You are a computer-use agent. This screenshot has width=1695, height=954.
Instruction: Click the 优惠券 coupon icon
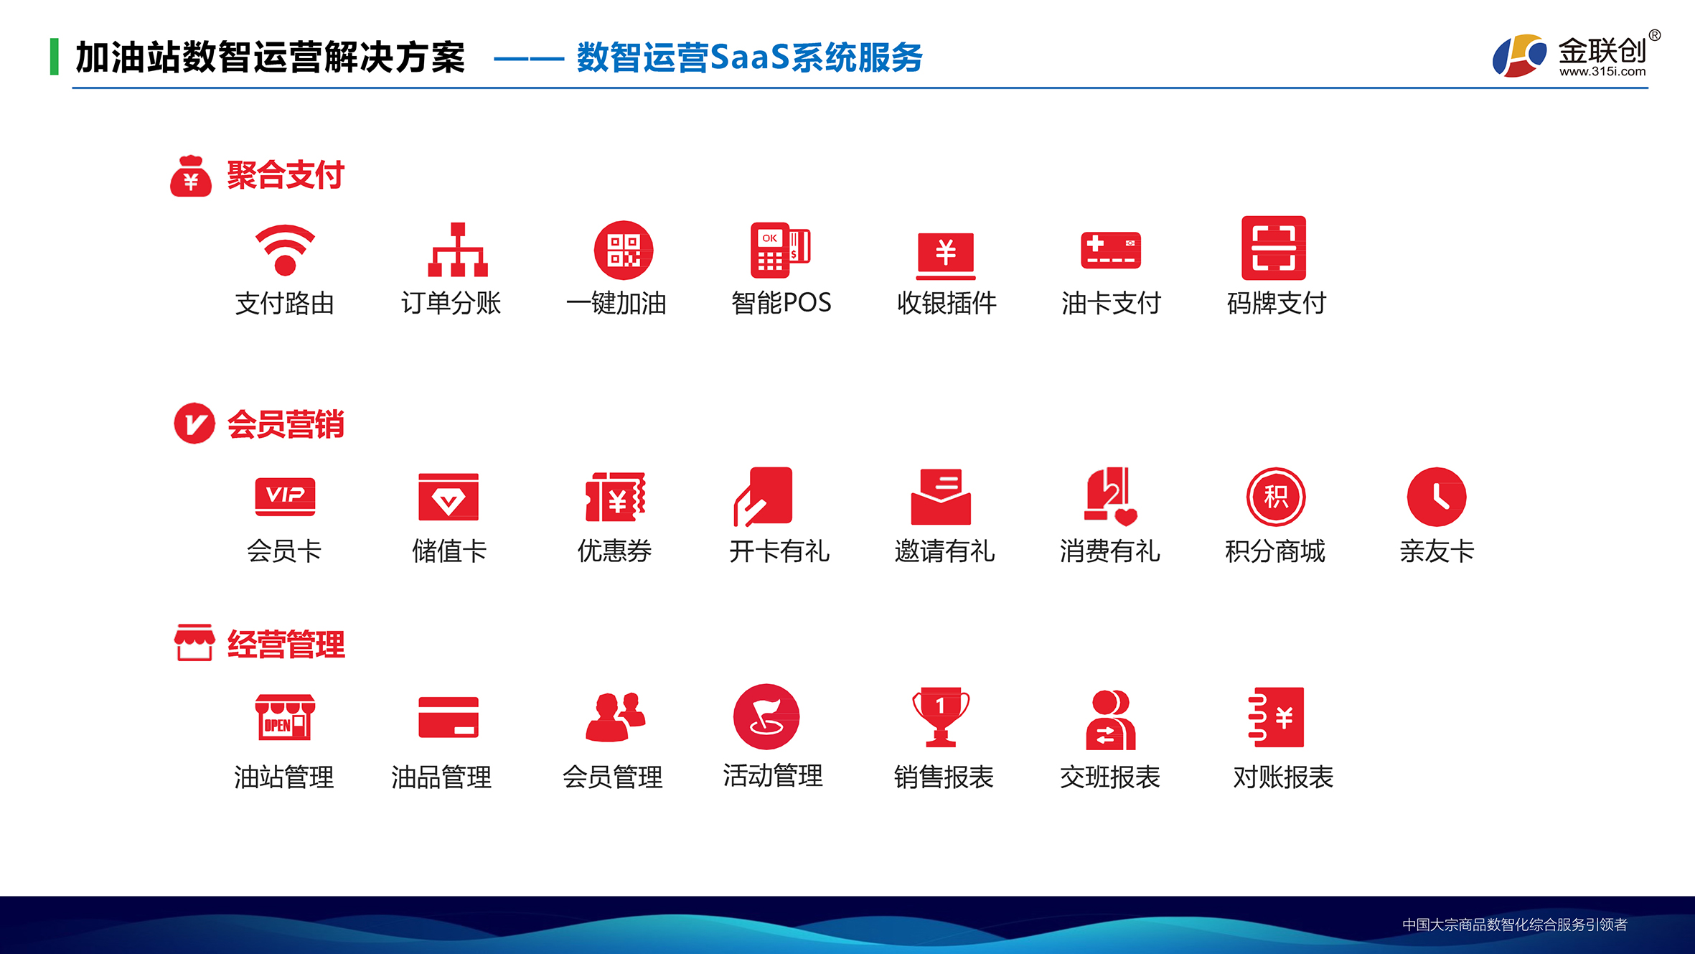pyautogui.click(x=615, y=497)
